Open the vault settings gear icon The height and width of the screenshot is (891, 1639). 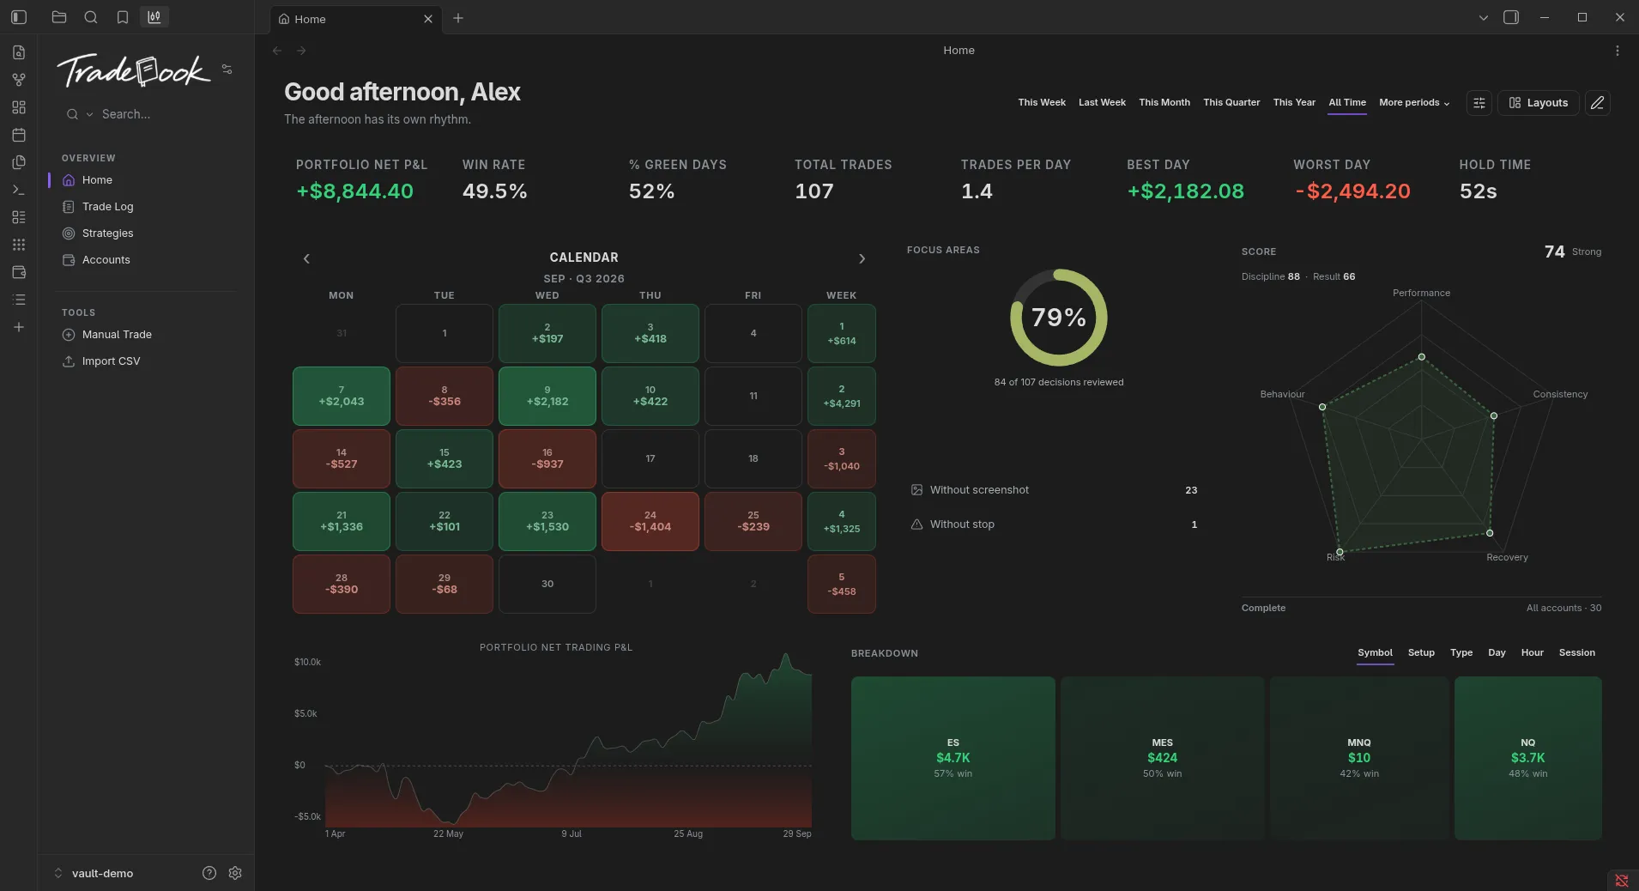tap(235, 873)
